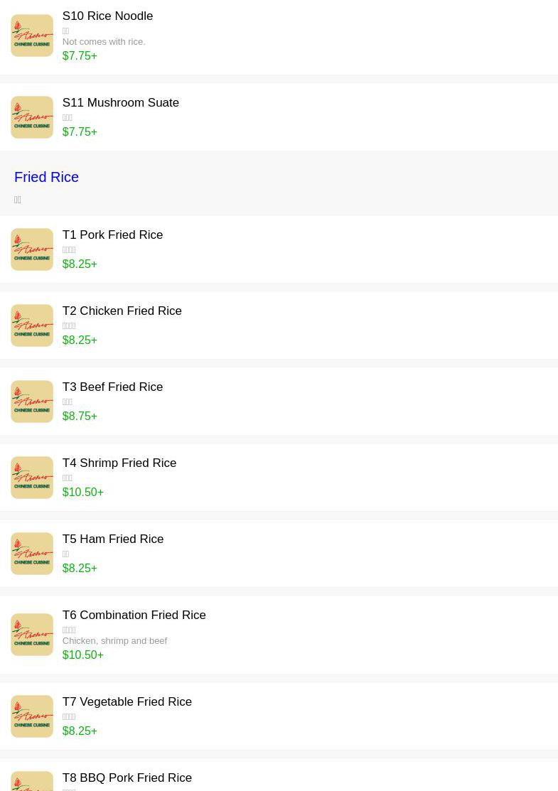Click the T6 Combination Fried Rice logo icon
Image resolution: width=558 pixels, height=791 pixels.
click(32, 635)
